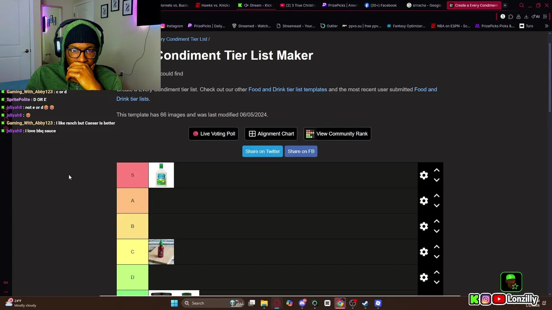Screen dimensions: 552x310
Task: Move B tier row up with arrow
Action: 436,221
